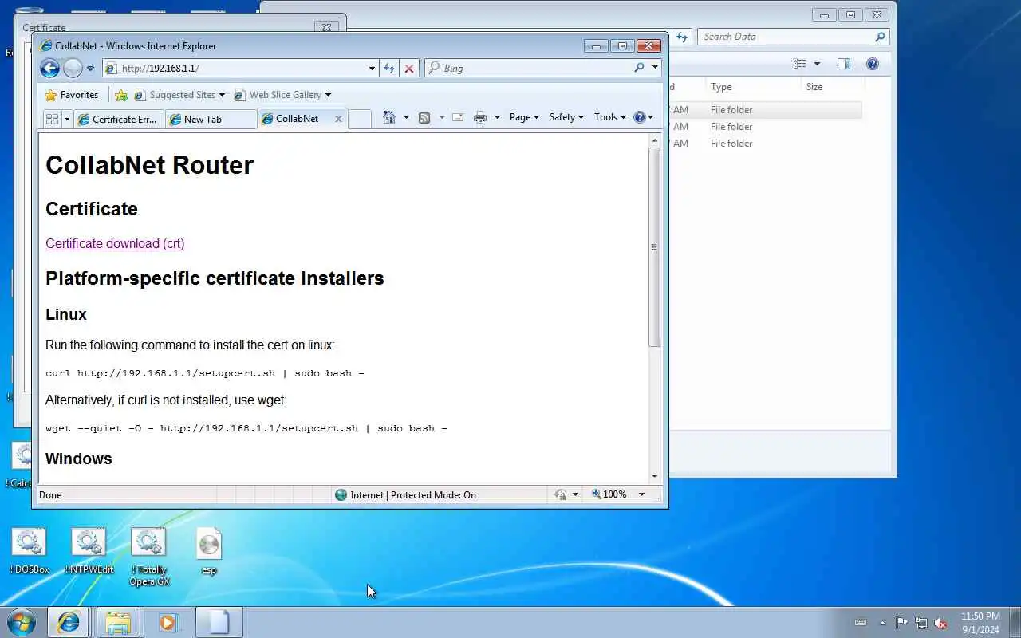Open the Tools menu
Image resolution: width=1021 pixels, height=638 pixels.
610,117
